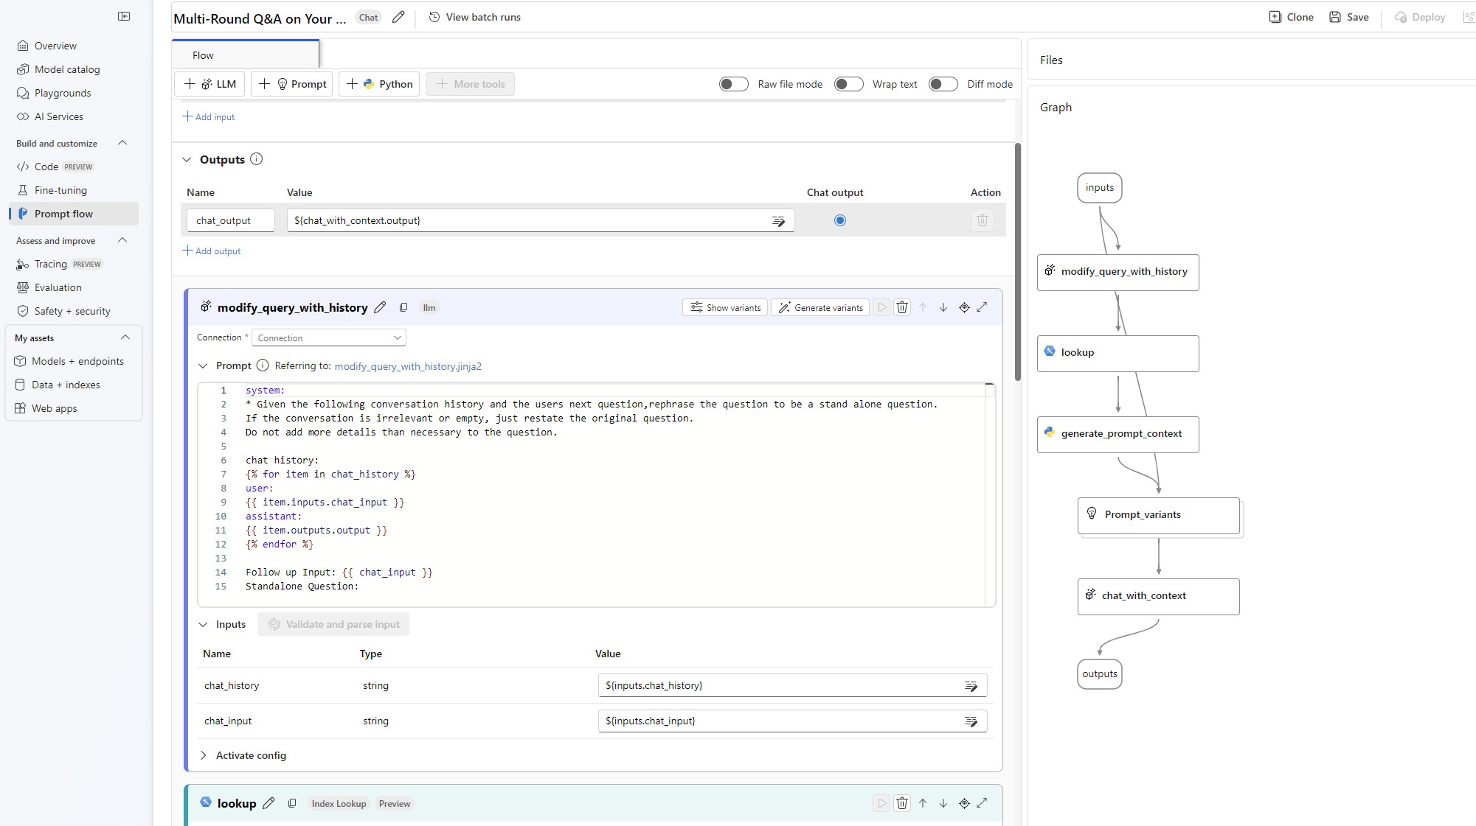Run the modify_query_with_history node
Screen dimensions: 1476x826
(881, 307)
